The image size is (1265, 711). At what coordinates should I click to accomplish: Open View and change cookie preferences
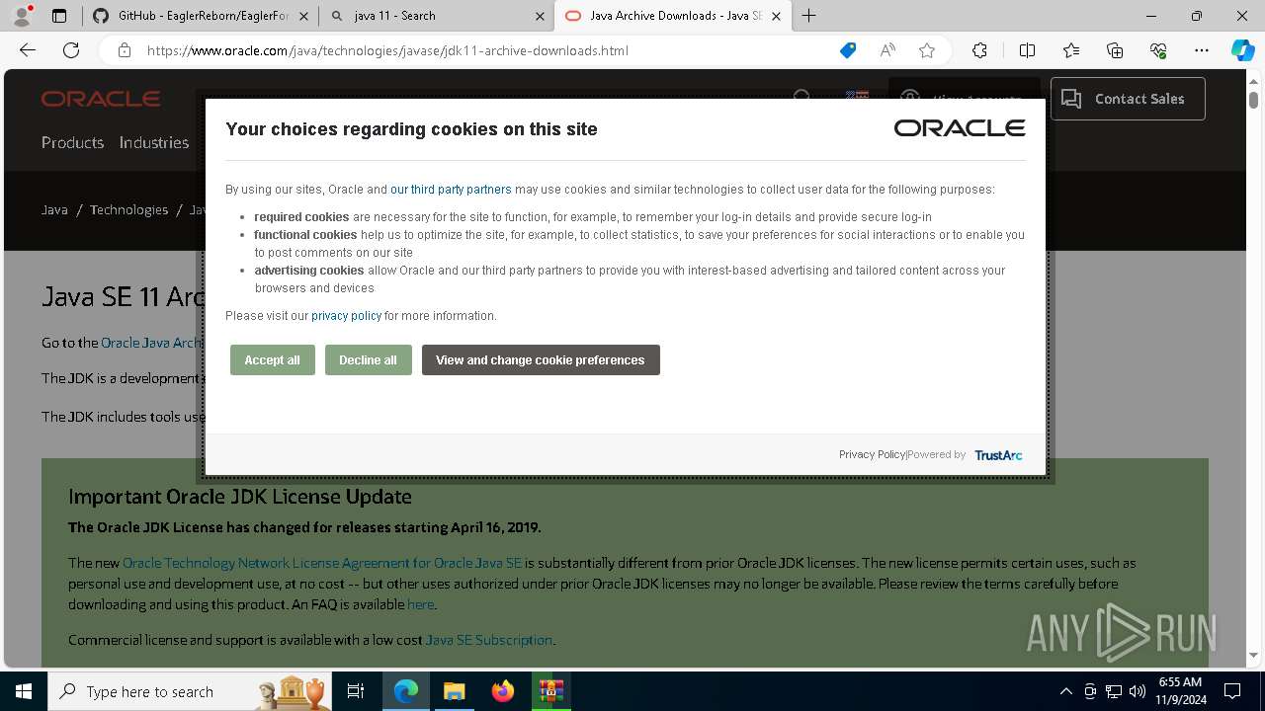coord(541,360)
